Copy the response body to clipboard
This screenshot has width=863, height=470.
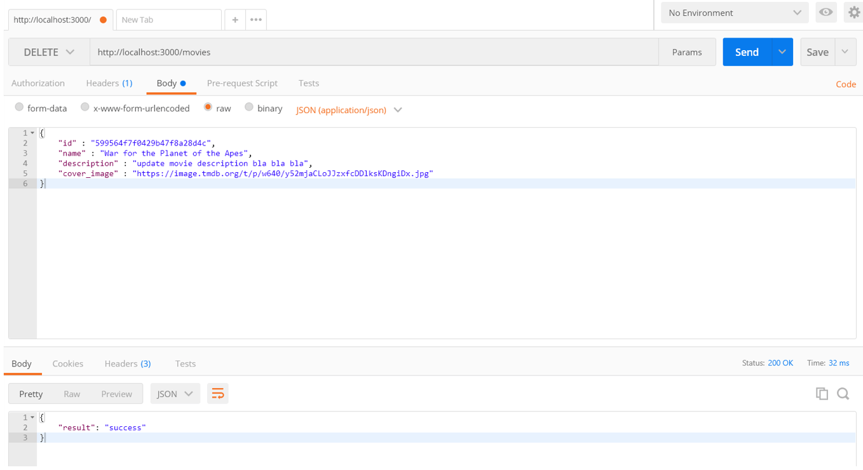pos(822,394)
